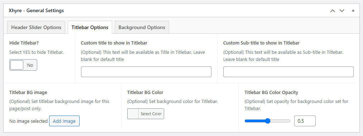This screenshot has height=136, width=363.
Task: Click the Titlebar BG color swatch preview
Action: click(x=133, y=114)
